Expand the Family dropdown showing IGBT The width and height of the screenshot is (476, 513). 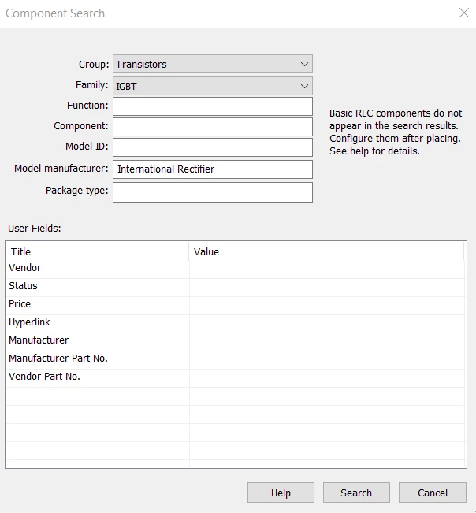(213, 86)
